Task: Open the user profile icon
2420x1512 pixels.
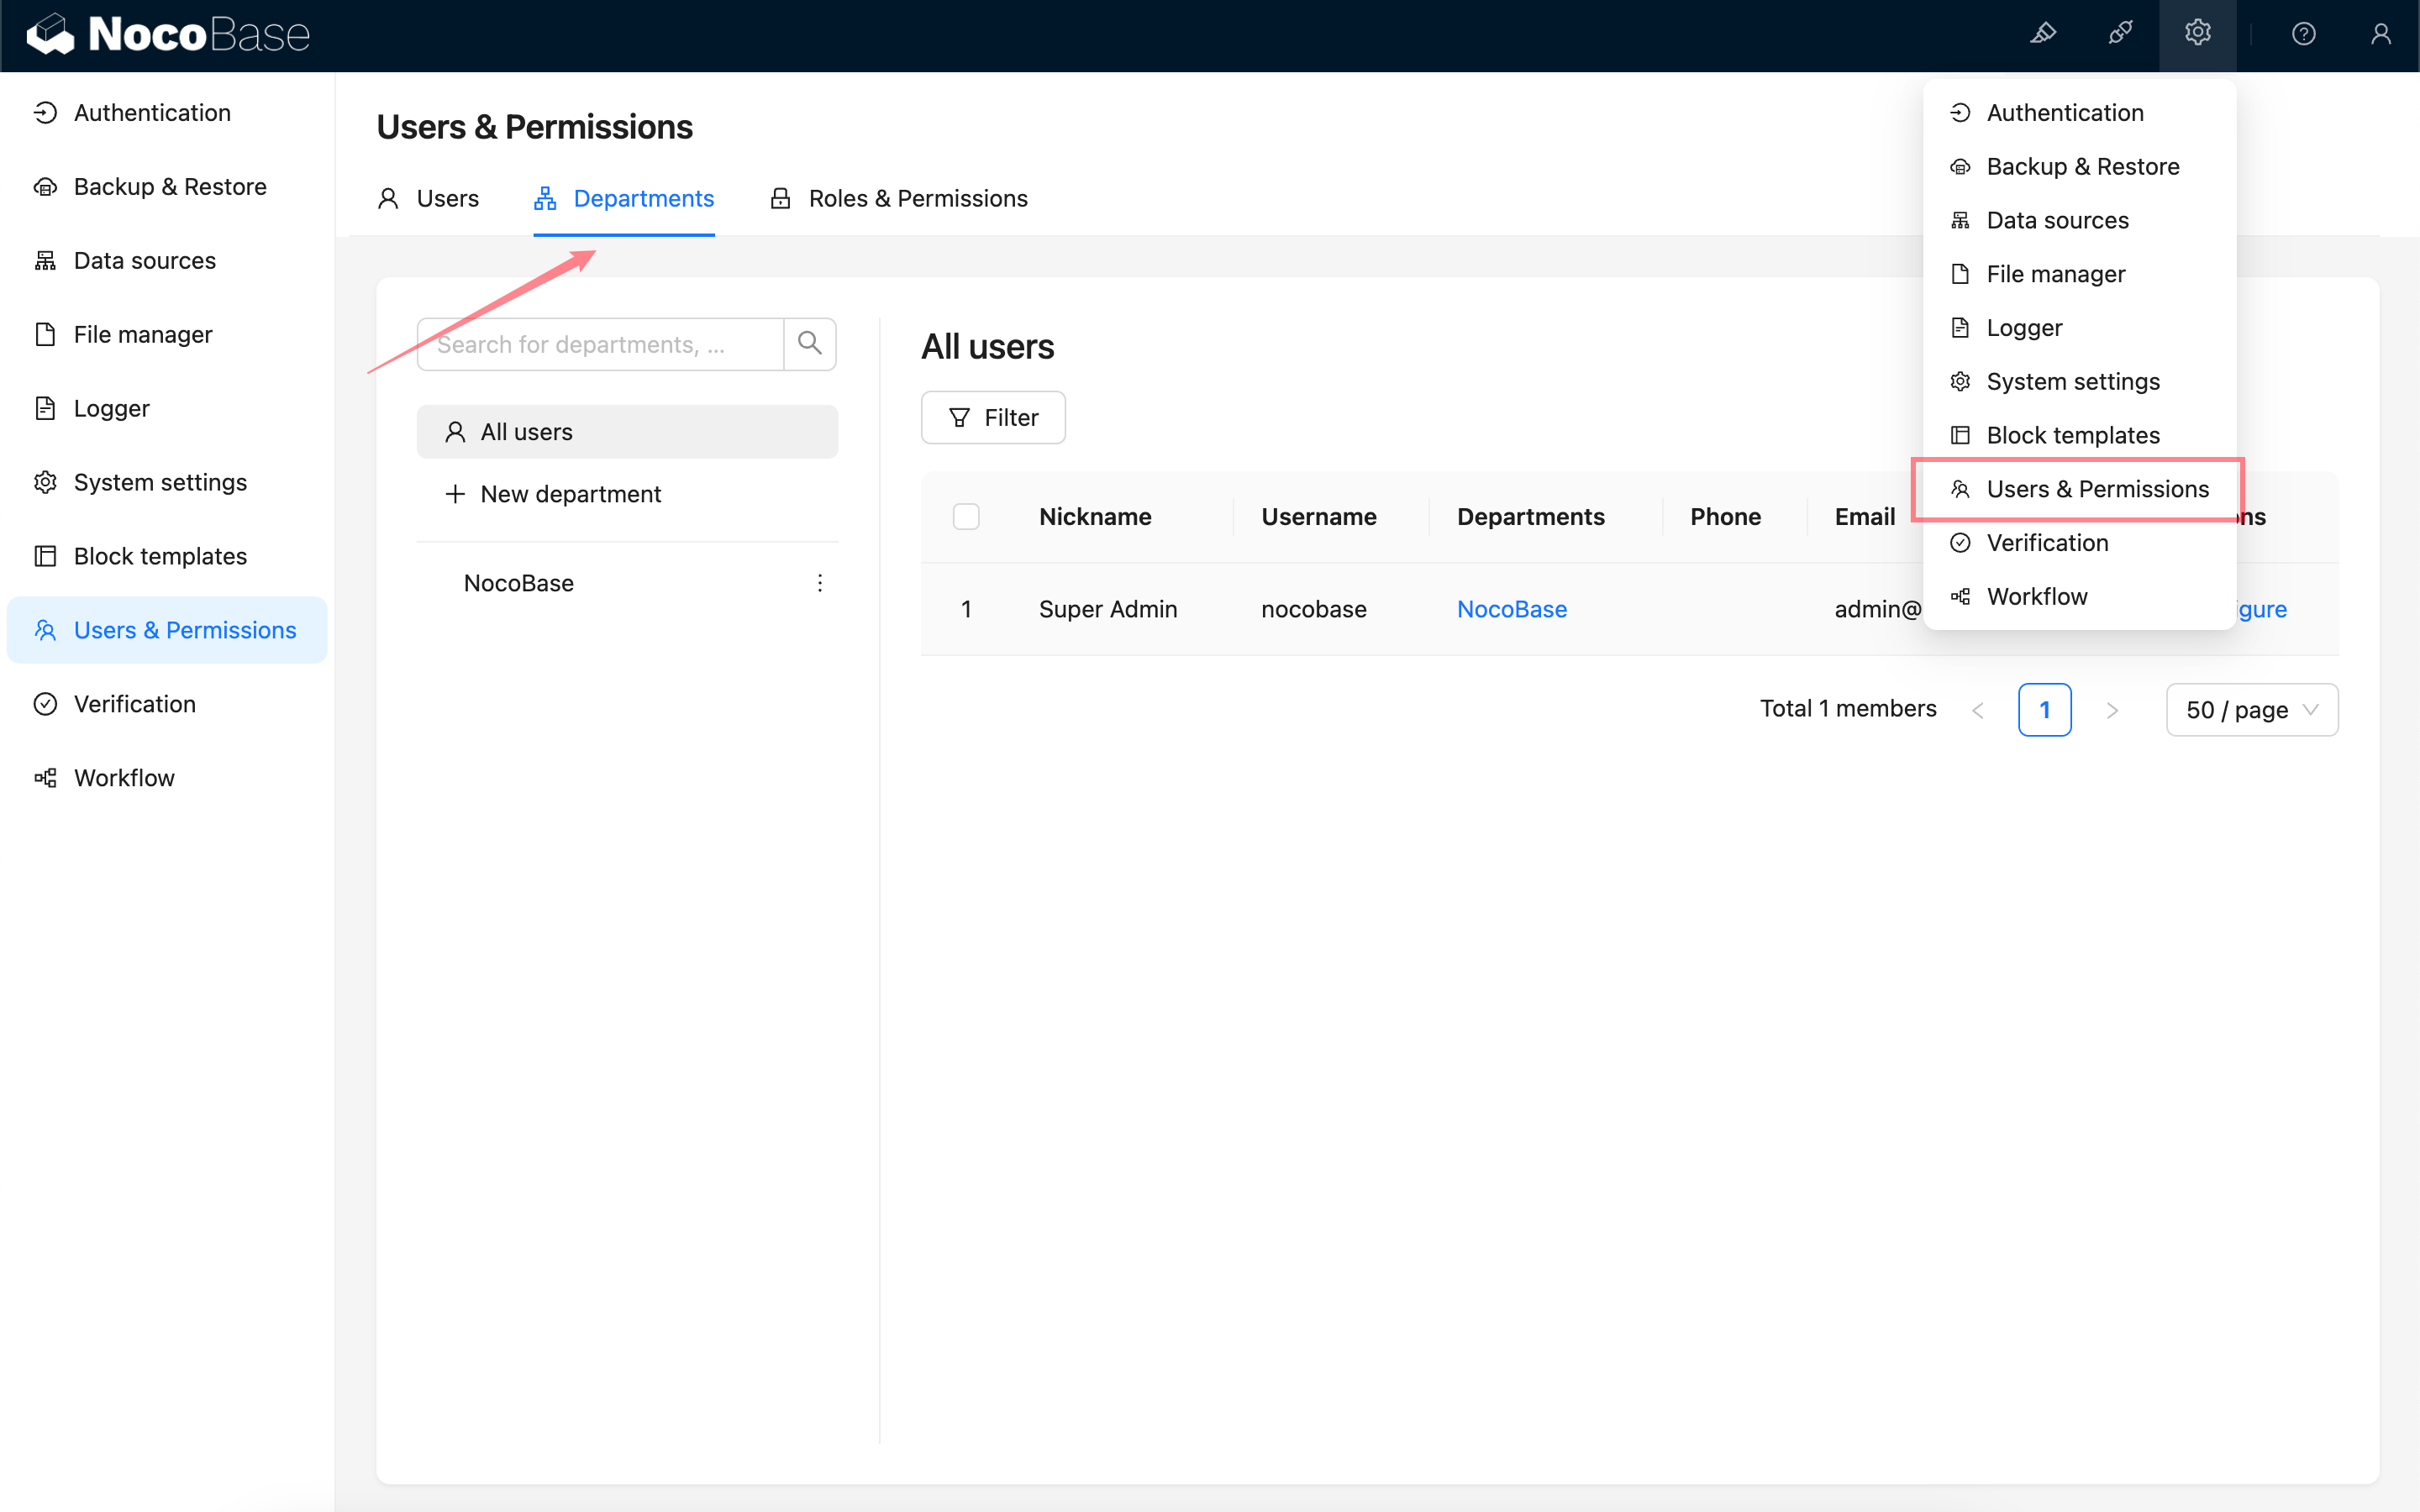Action: pyautogui.click(x=2380, y=34)
